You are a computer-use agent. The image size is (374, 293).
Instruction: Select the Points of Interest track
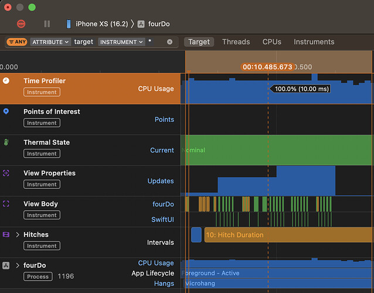[90, 120]
